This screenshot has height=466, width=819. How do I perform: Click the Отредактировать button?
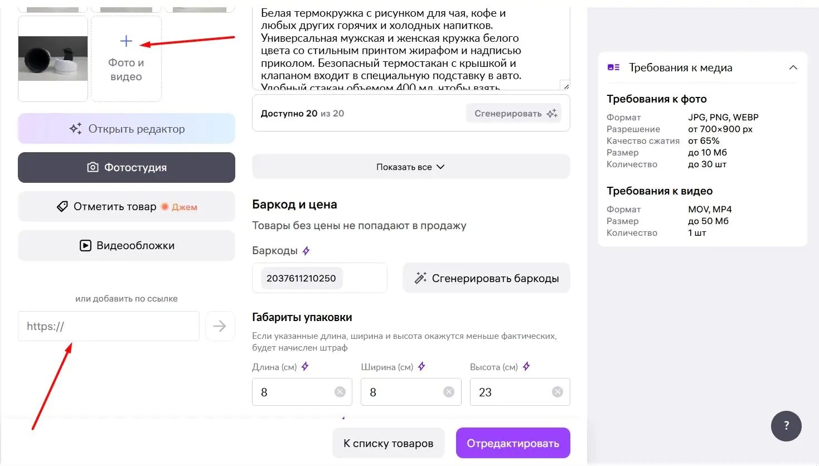click(513, 443)
